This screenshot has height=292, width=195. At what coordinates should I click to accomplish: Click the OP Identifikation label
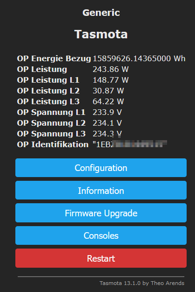click(53, 144)
